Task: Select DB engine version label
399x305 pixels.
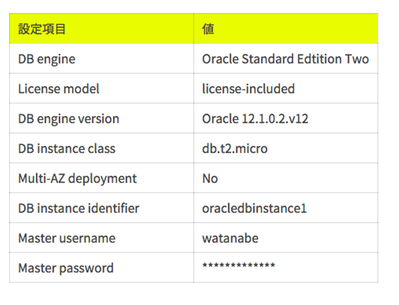Action: (68, 119)
